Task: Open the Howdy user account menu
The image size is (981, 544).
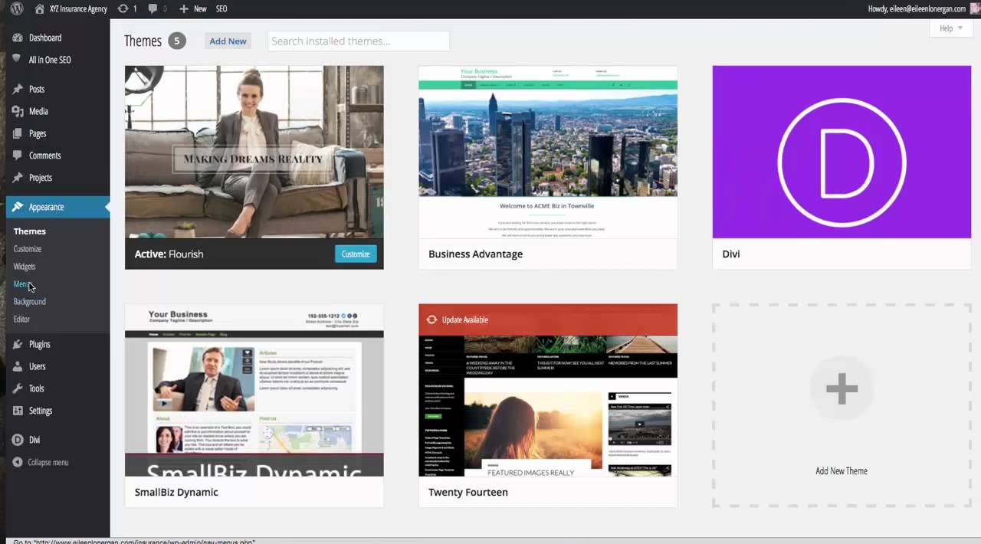Action: coord(917,8)
